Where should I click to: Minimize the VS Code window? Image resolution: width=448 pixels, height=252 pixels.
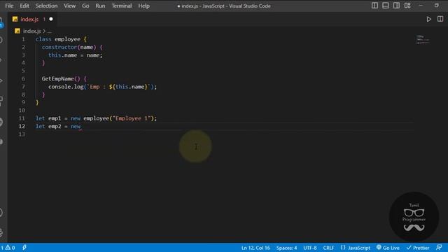point(421,6)
